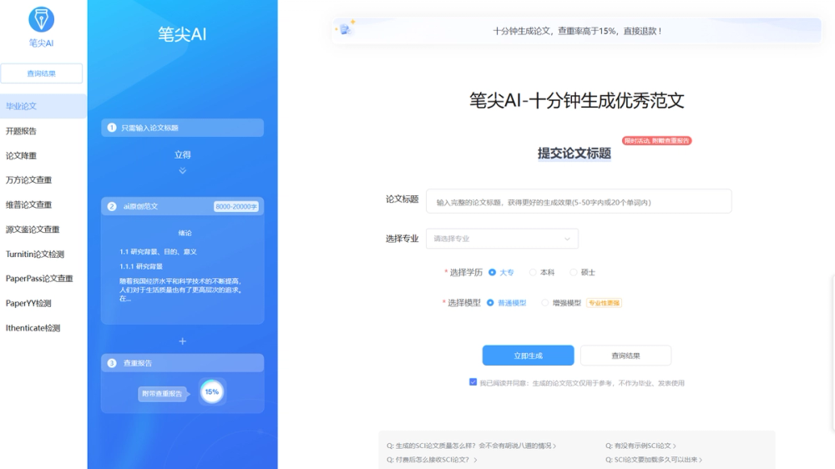Click the 1.1.1 研究背景 line
The width and height of the screenshot is (835, 469).
pyautogui.click(x=141, y=266)
